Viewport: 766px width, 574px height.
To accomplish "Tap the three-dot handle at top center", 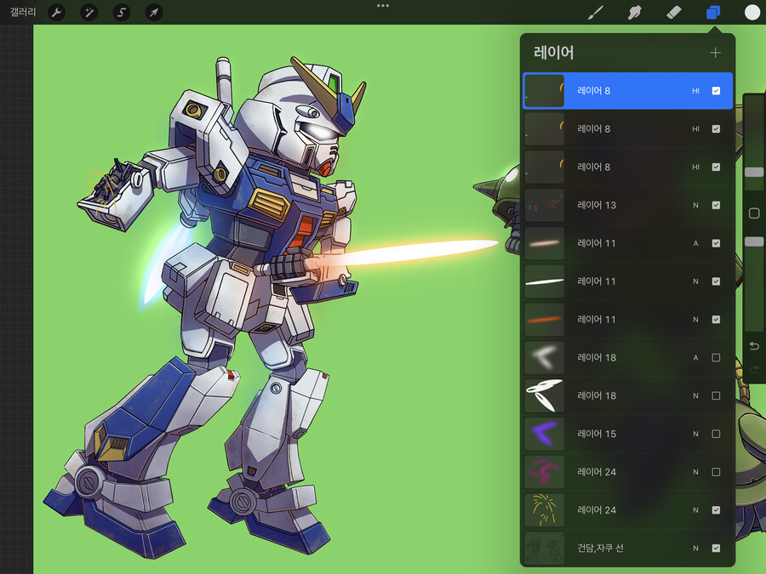I will [383, 5].
